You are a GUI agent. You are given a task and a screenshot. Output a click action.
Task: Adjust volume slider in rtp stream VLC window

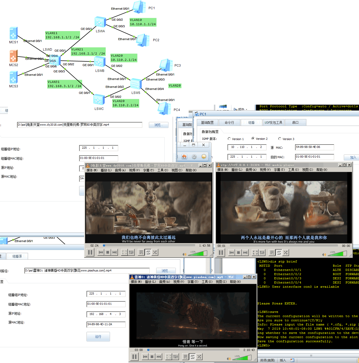[337, 254]
